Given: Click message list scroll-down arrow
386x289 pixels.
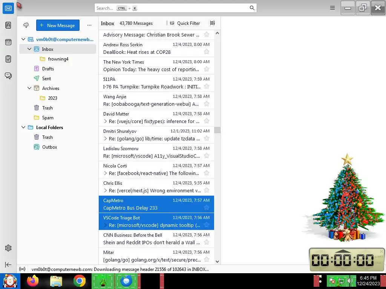Looking at the screenshot, I should pos(217,262).
